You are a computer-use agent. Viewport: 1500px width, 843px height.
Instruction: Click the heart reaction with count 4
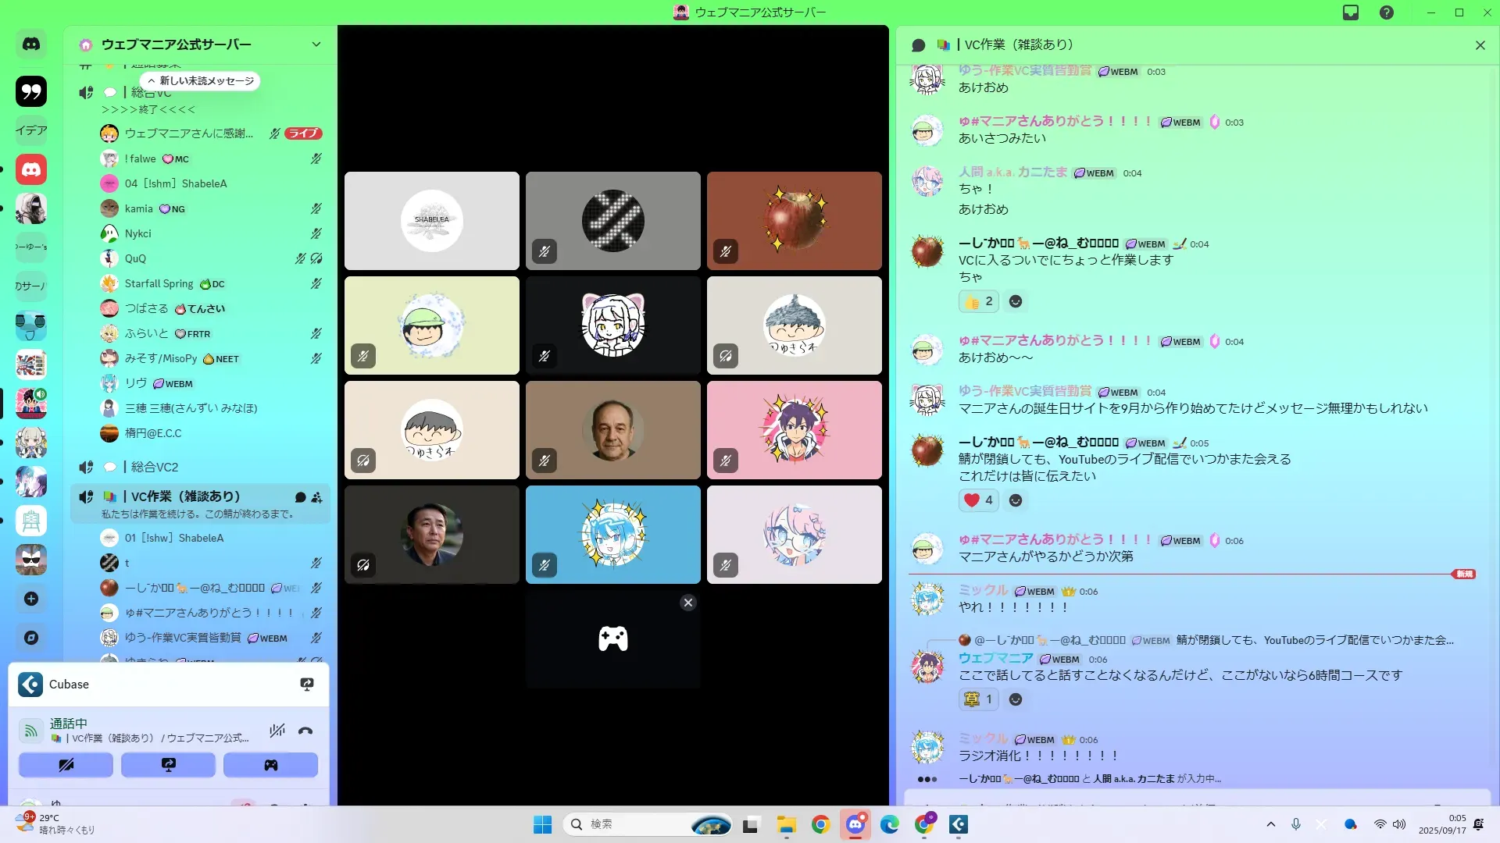[x=978, y=500]
